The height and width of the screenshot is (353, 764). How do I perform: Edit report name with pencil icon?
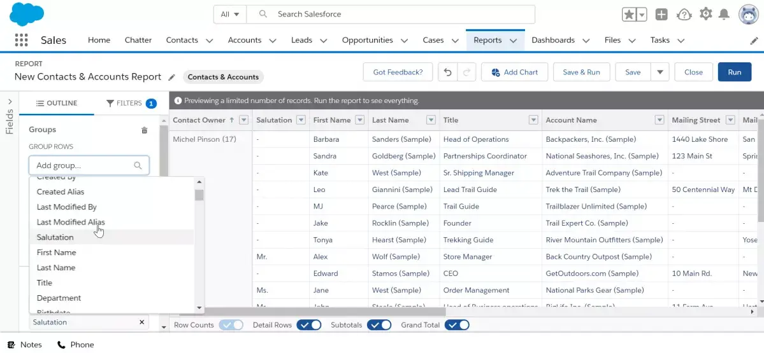pos(171,77)
